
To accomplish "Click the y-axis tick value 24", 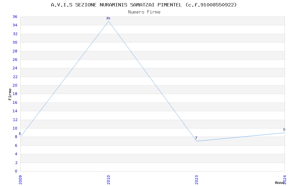I will click(x=15, y=68).
